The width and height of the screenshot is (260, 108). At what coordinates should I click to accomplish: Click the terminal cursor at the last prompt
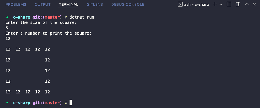point(71,103)
